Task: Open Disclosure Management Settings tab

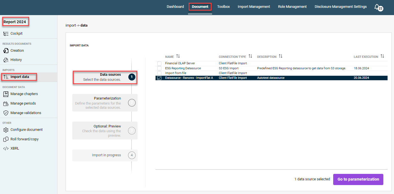Action: click(340, 7)
